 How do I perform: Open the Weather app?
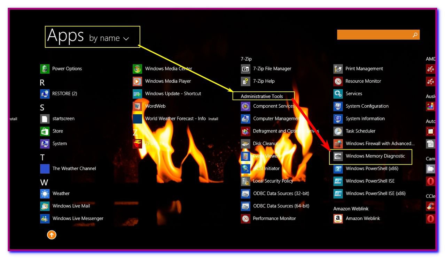(55, 193)
